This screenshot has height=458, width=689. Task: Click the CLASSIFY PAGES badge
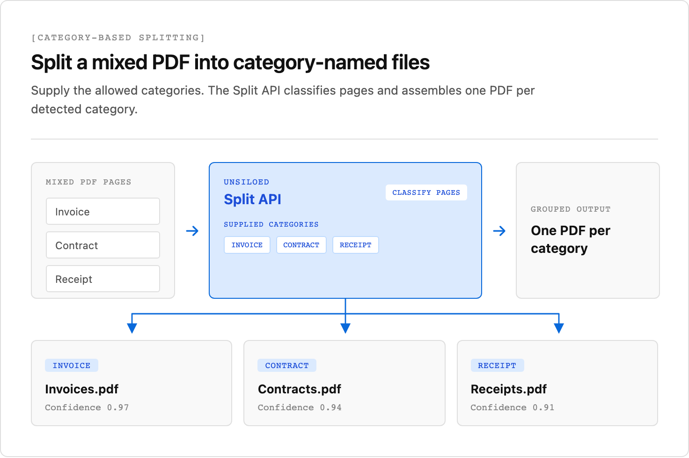[x=426, y=192]
